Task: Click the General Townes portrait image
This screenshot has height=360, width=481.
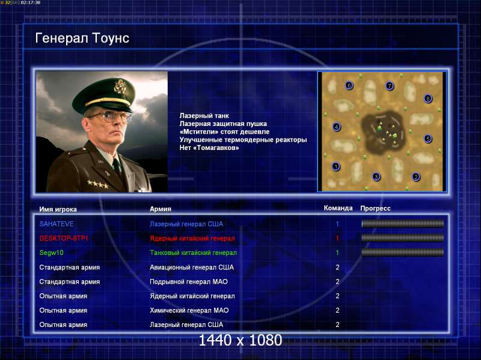Action: (x=102, y=131)
